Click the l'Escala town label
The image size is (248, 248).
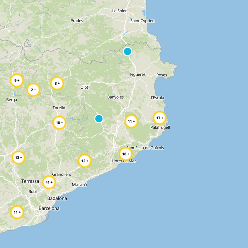[157, 98]
